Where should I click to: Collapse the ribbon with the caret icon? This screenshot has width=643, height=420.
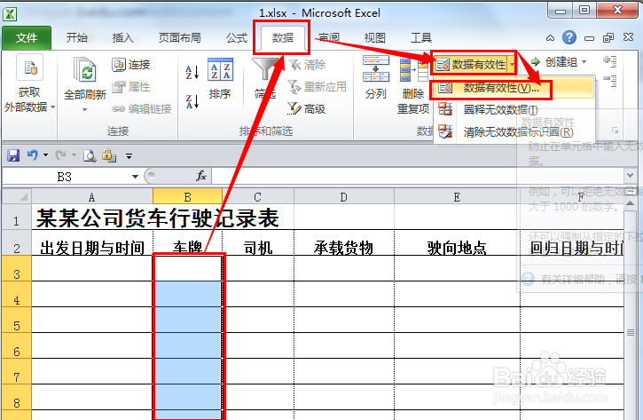point(550,38)
